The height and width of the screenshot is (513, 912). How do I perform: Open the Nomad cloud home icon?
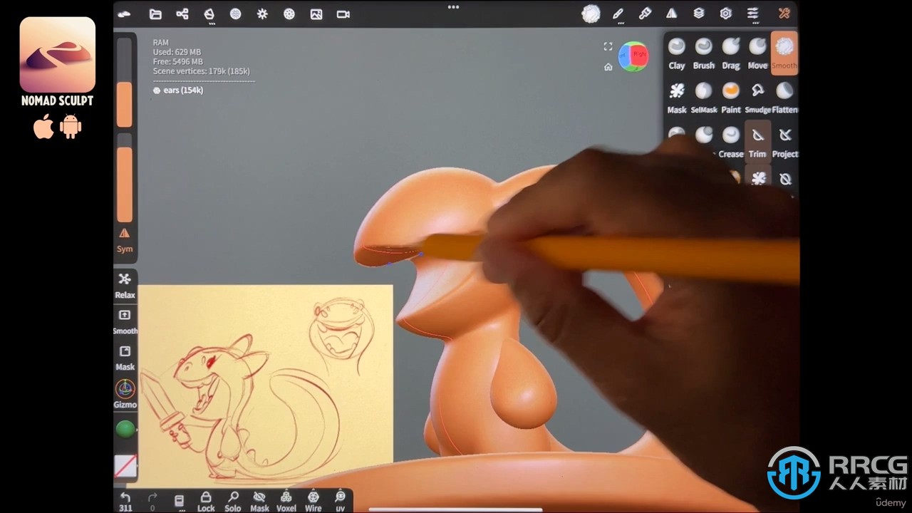pos(125,14)
